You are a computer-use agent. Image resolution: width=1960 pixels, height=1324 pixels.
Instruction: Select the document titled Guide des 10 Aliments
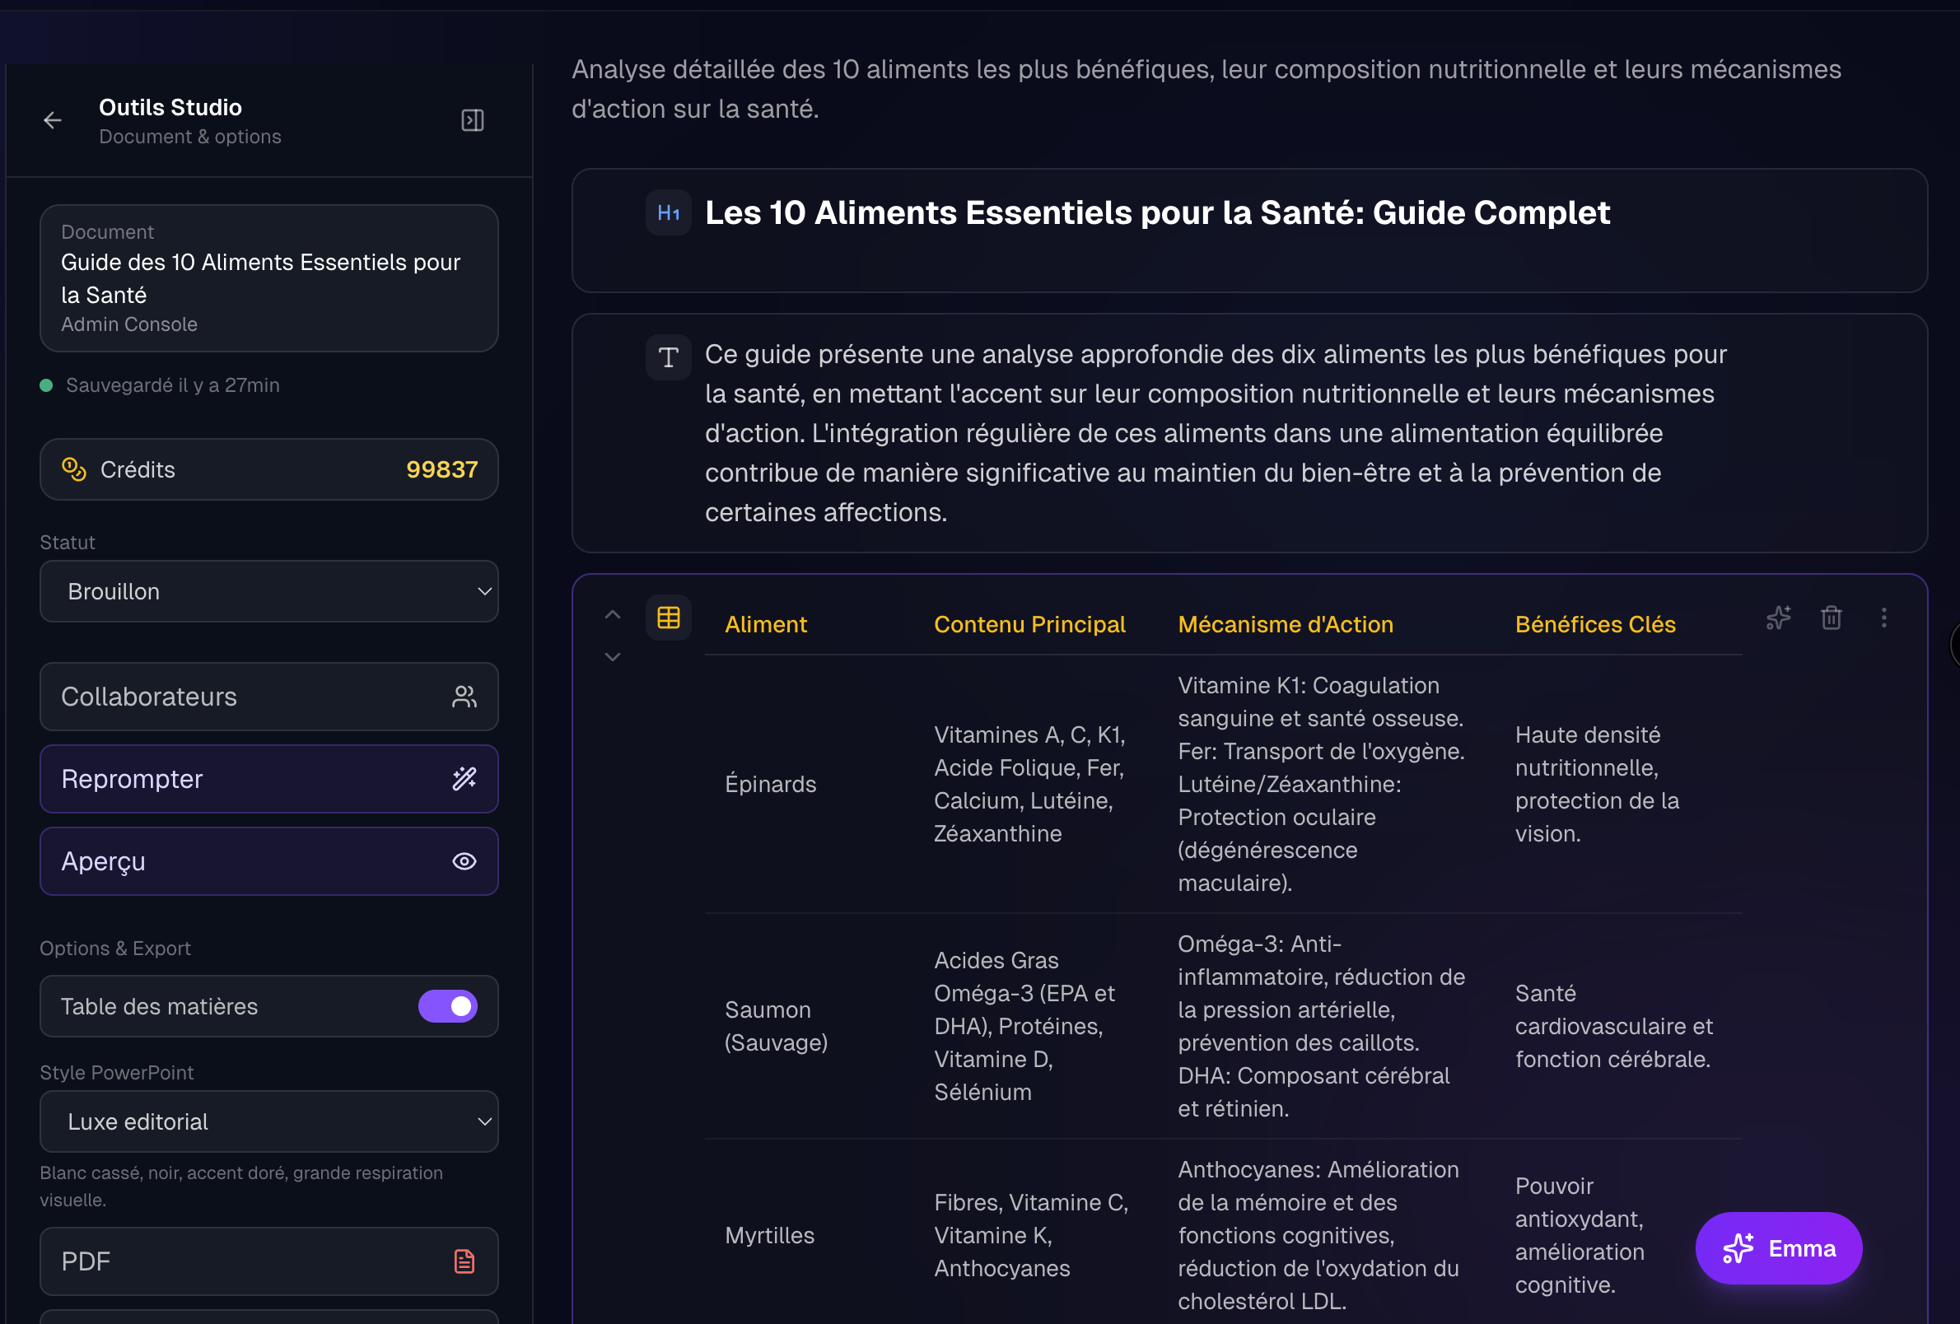click(268, 278)
